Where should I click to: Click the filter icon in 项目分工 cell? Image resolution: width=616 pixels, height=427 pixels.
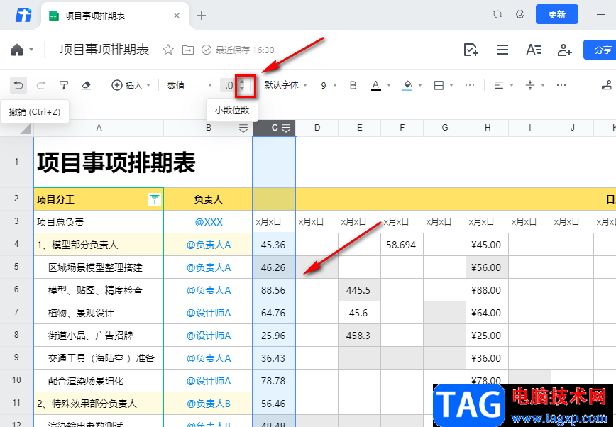[155, 199]
